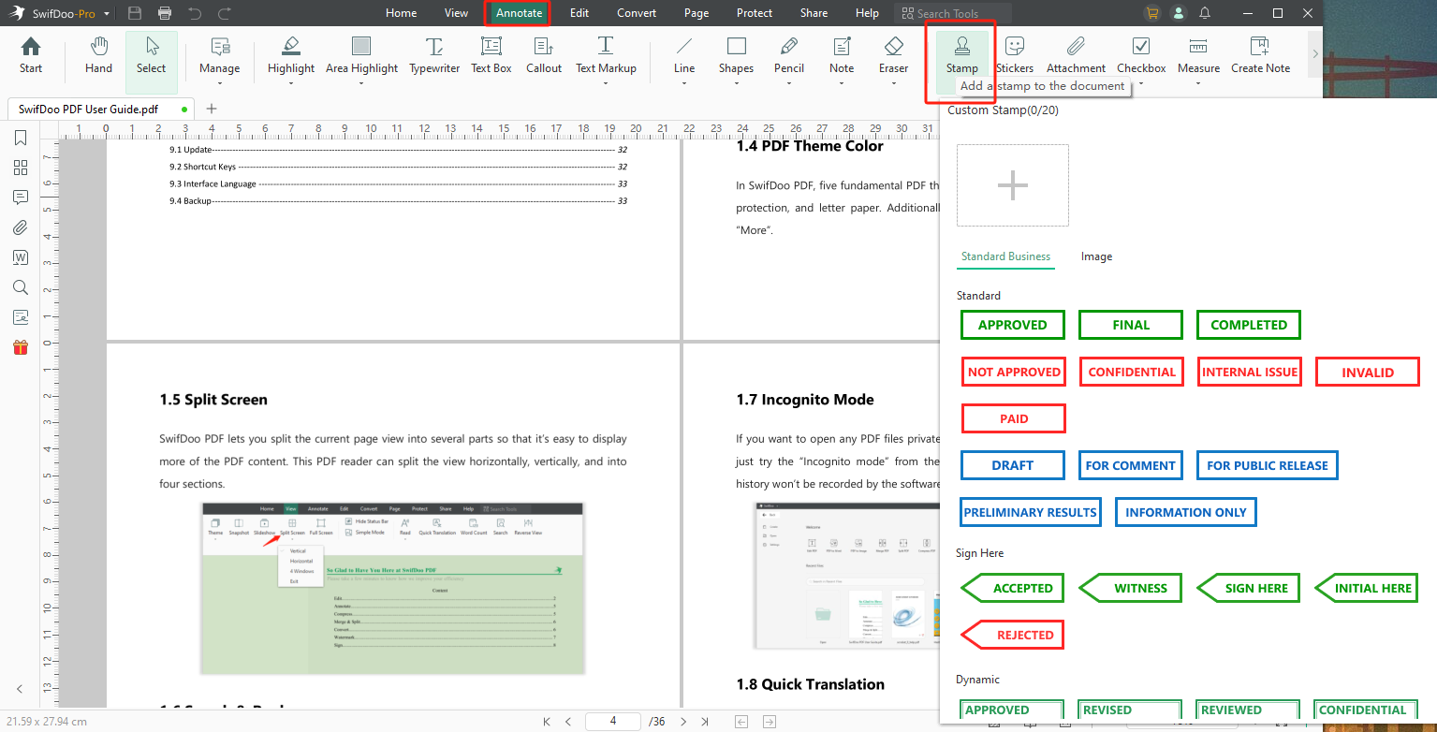Pick the COMPLETED stamp
1437x732 pixels.
[x=1249, y=325]
